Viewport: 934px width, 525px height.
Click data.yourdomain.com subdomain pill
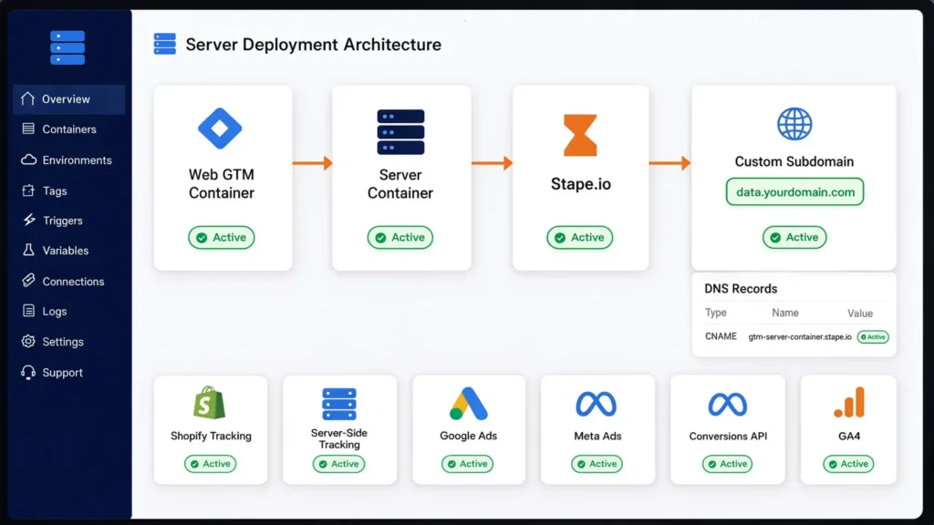click(794, 191)
